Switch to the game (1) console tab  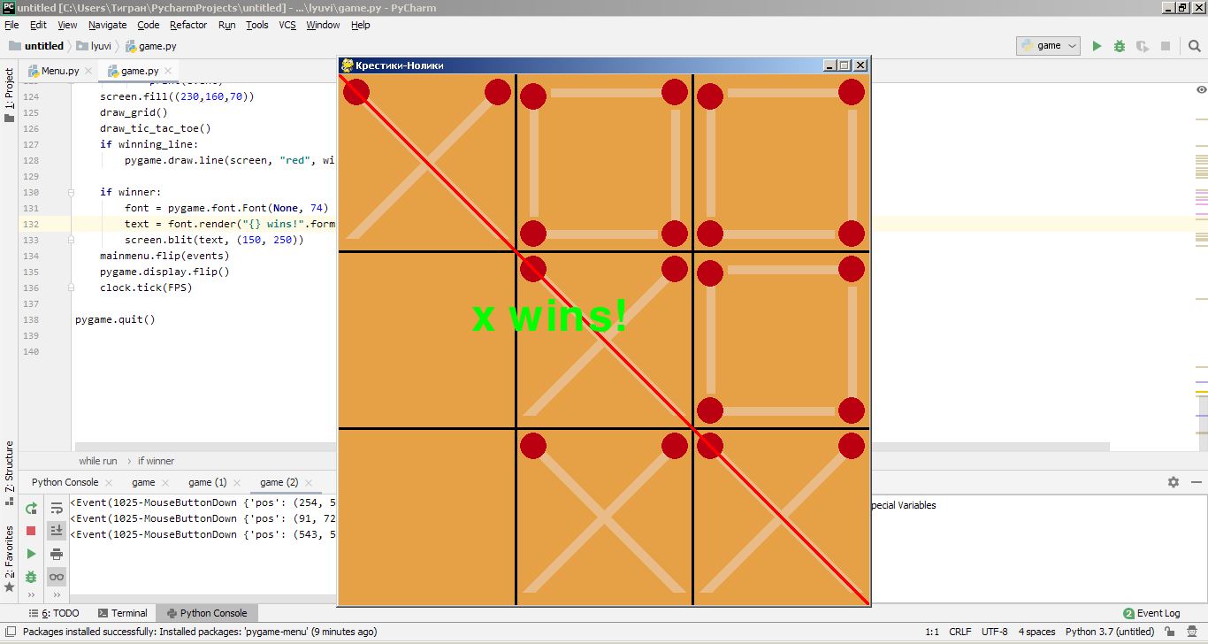208,482
